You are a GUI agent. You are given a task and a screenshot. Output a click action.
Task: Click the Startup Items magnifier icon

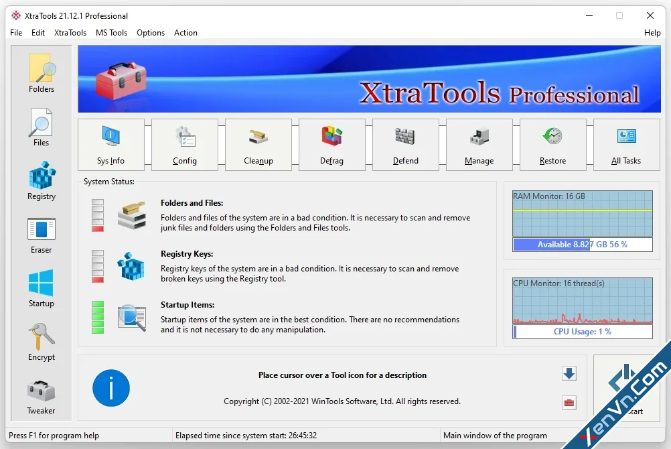pos(132,318)
